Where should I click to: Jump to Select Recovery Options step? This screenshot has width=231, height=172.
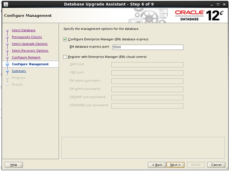(x=30, y=51)
